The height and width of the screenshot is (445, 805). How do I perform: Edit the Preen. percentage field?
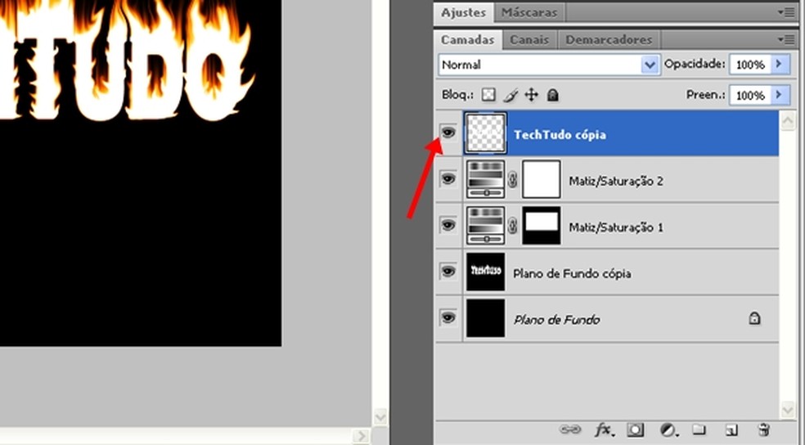click(x=750, y=95)
